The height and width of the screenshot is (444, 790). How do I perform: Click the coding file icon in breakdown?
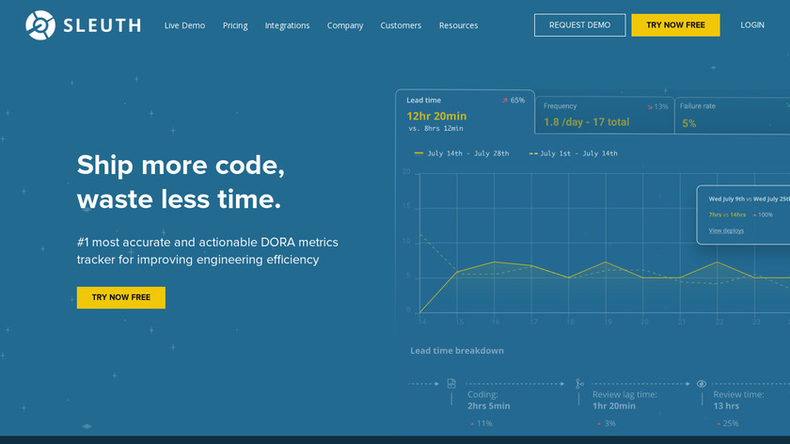click(451, 384)
